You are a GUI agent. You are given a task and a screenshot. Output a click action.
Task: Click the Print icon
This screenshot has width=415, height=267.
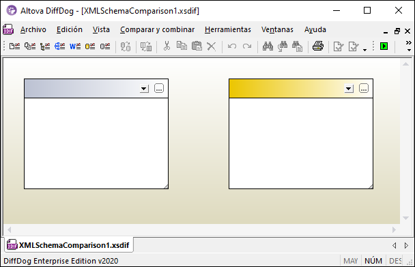point(318,46)
